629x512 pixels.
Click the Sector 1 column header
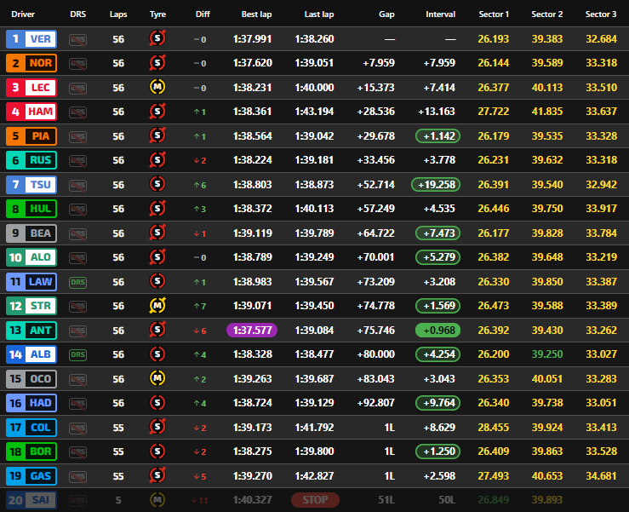pos(494,14)
